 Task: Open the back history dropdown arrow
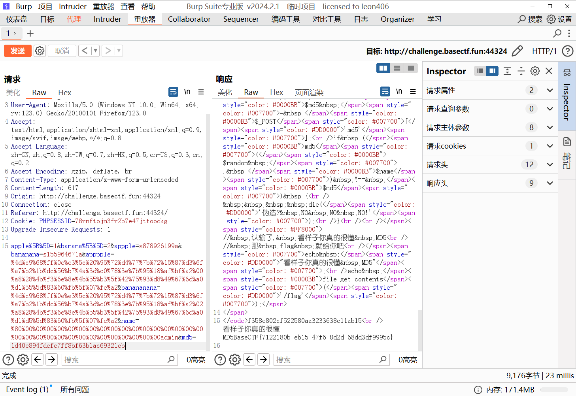[x=95, y=51]
